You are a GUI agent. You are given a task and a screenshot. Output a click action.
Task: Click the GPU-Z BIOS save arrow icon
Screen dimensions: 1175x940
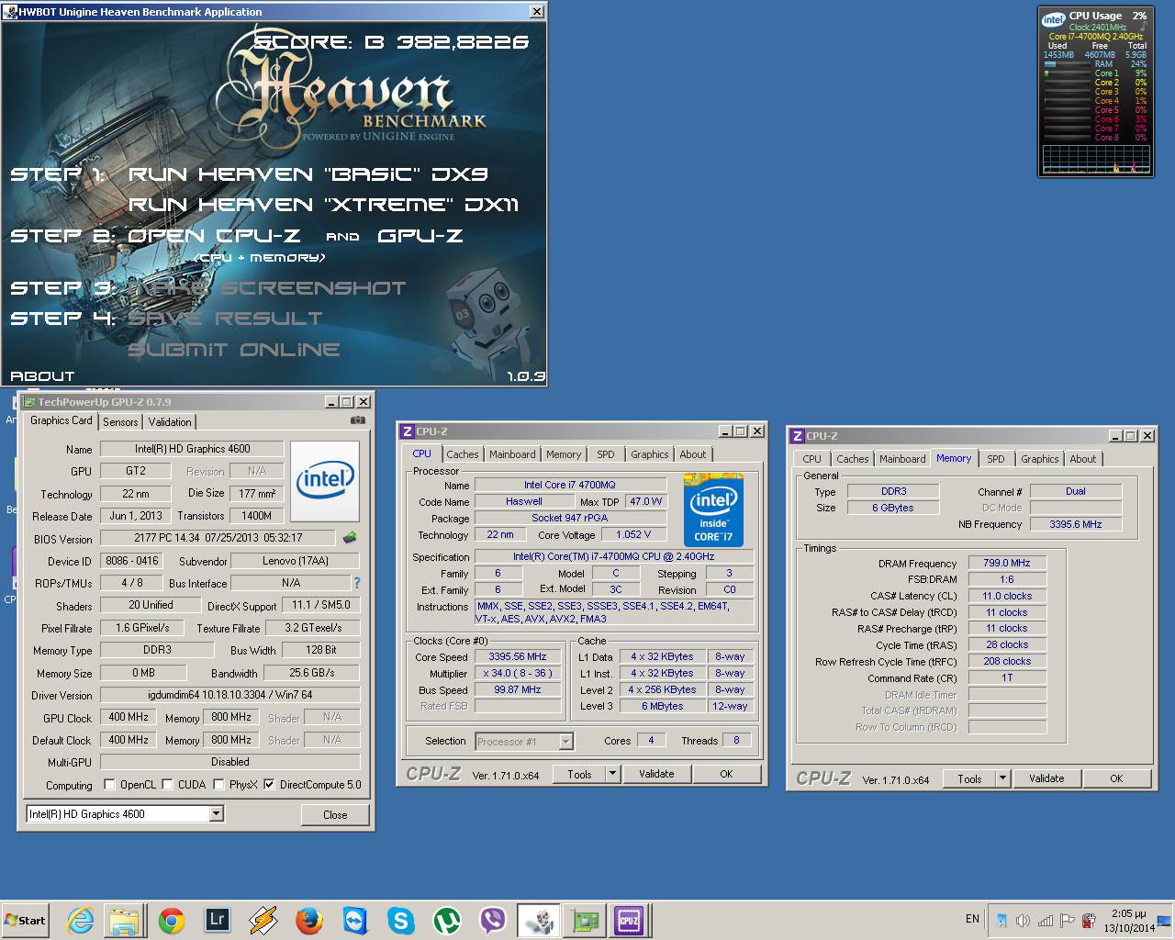[x=349, y=538]
